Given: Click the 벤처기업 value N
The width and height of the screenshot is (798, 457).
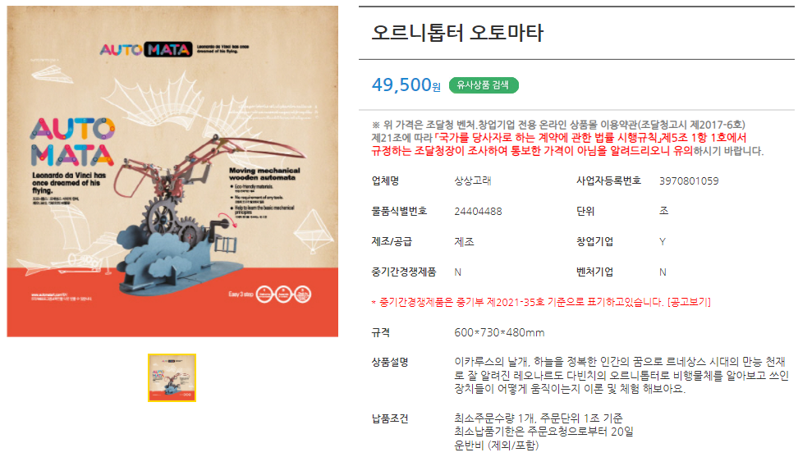Looking at the screenshot, I should tap(663, 272).
